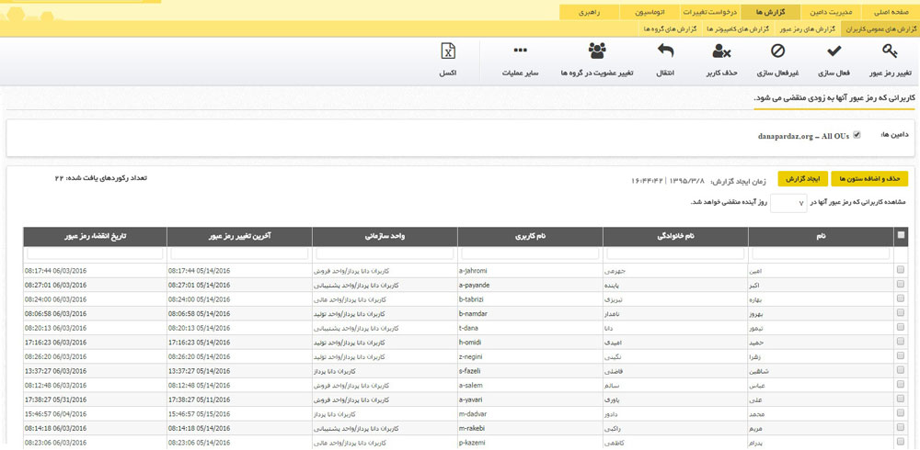
Task: Check the row checkbox for b-tabrizi
Action: point(901,298)
